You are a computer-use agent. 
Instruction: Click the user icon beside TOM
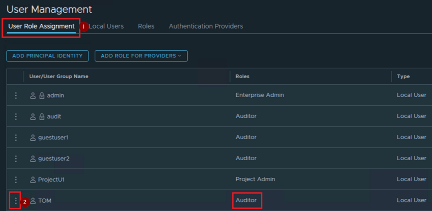click(33, 201)
